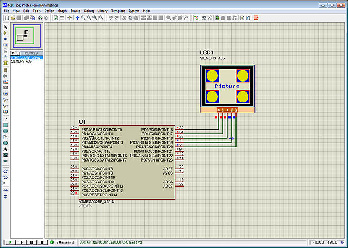Click the Play simulation button
Image resolution: width=348 pixels, height=248 pixels.
pos(10,243)
